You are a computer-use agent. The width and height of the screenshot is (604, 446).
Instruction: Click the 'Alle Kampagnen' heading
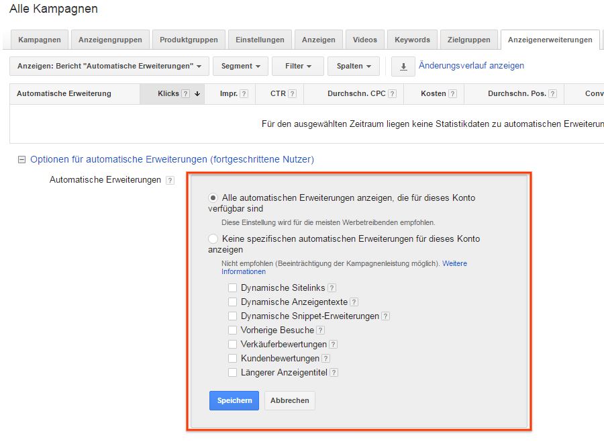54,9
